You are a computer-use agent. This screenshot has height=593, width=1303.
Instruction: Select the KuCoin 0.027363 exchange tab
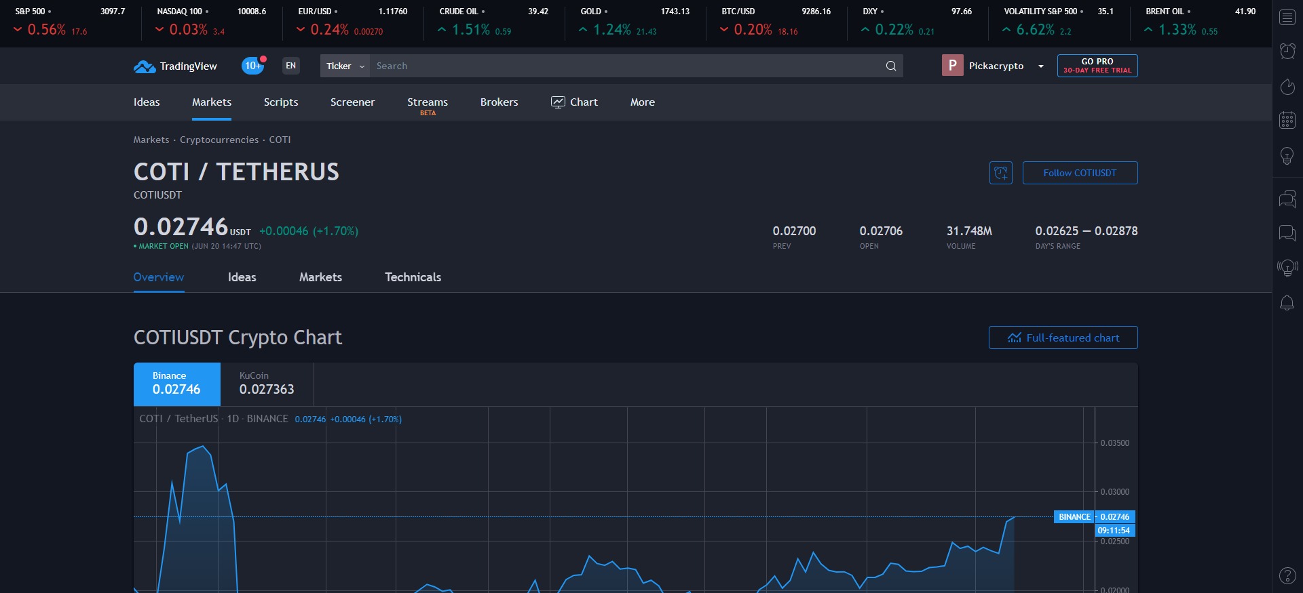(x=267, y=384)
